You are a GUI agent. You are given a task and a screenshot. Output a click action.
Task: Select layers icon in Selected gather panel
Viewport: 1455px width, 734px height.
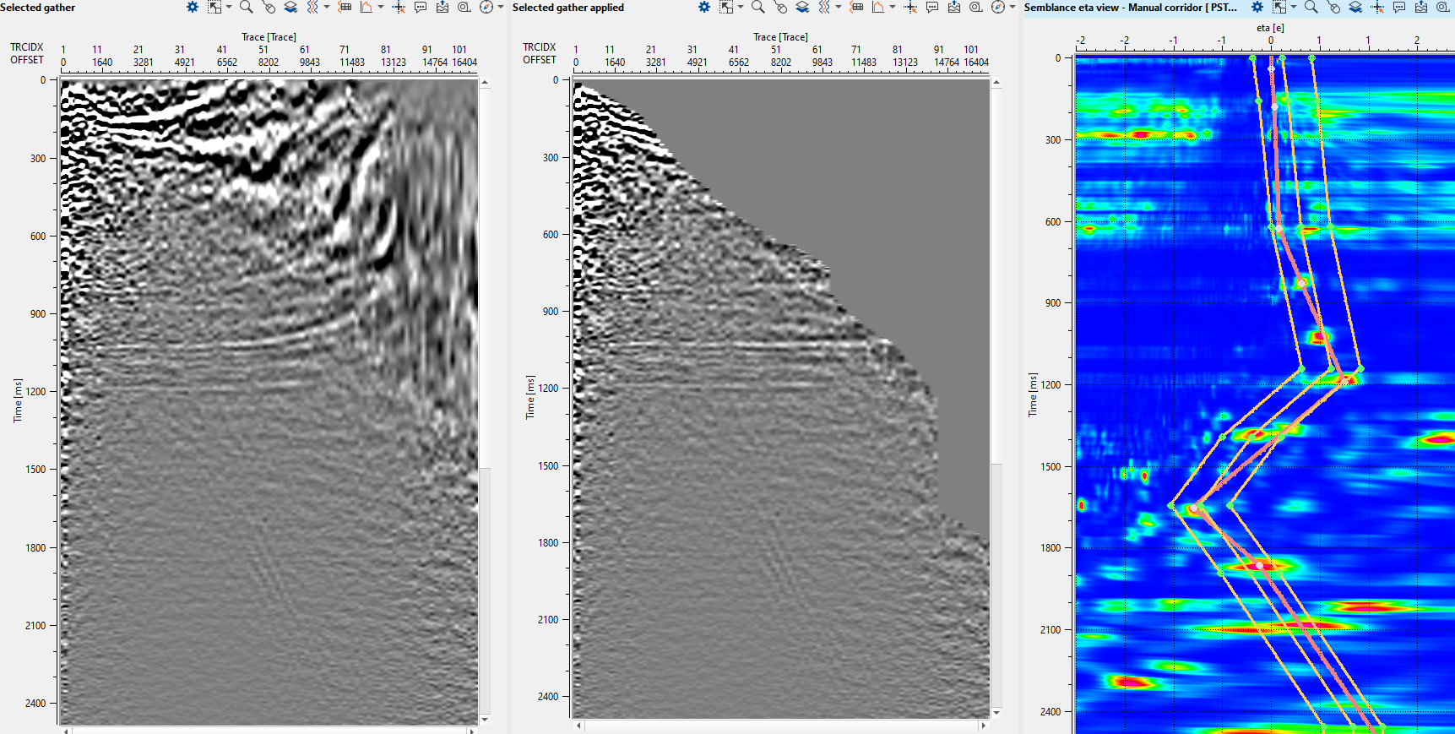(x=290, y=7)
